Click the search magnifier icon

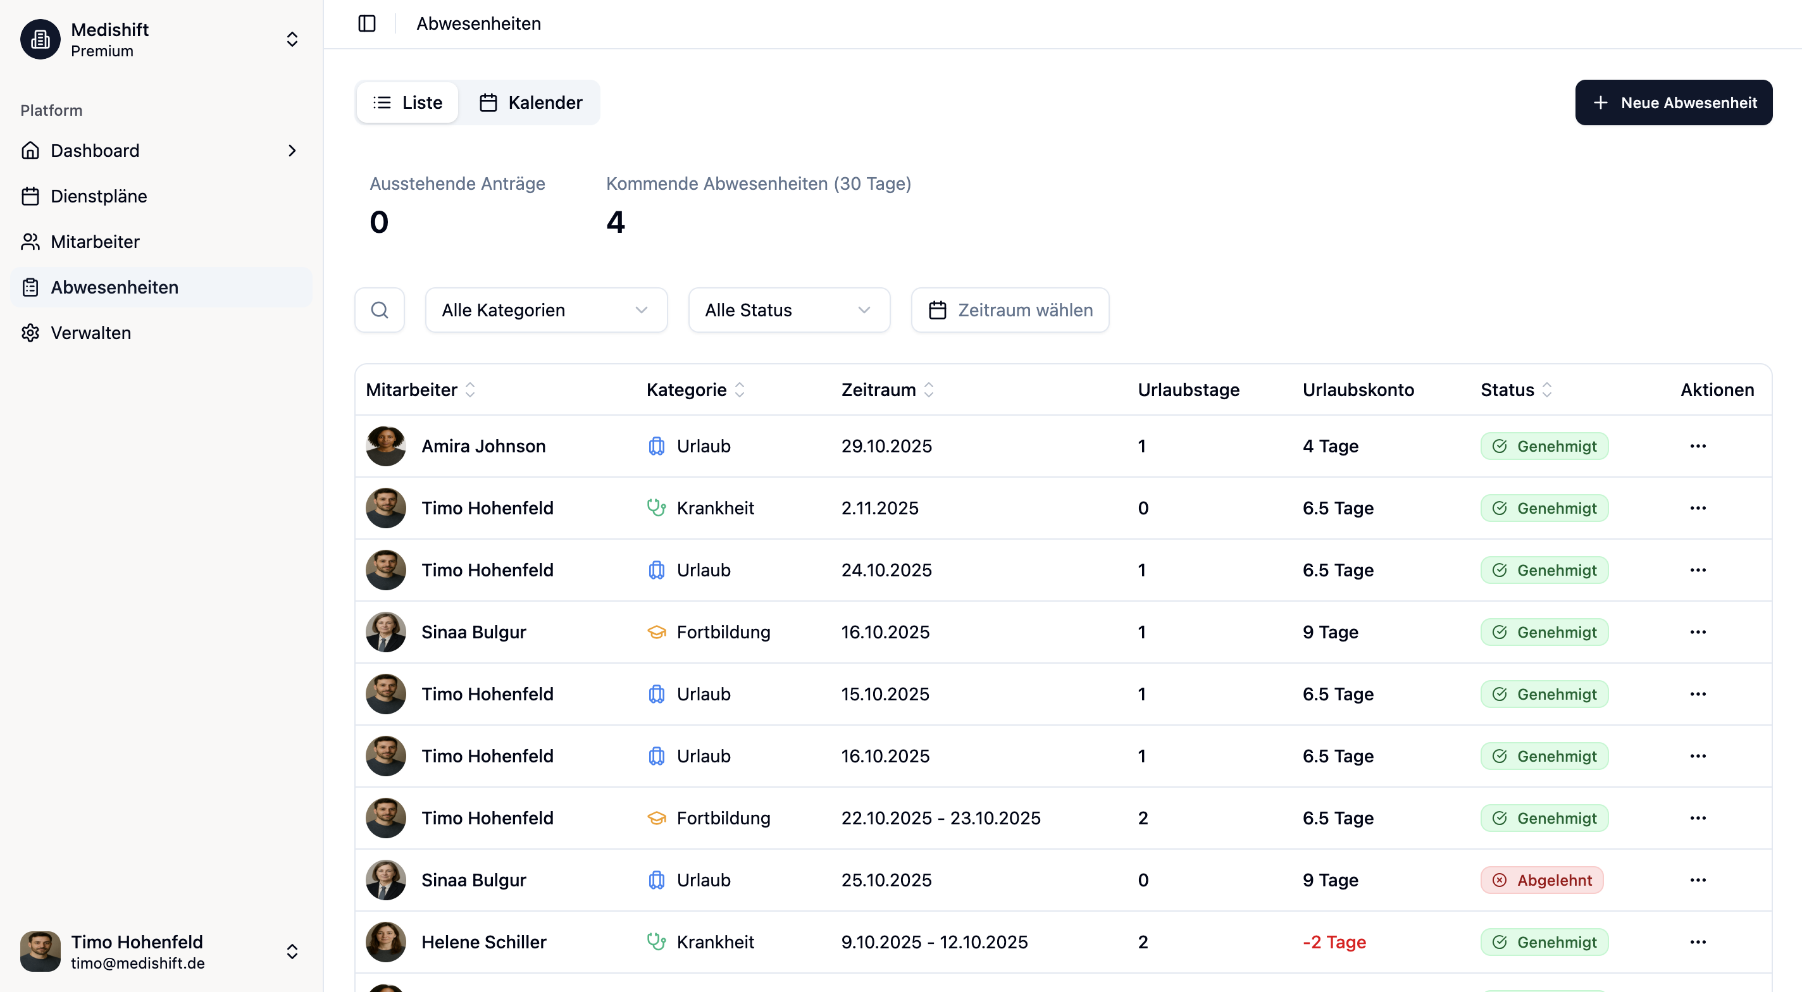379,310
